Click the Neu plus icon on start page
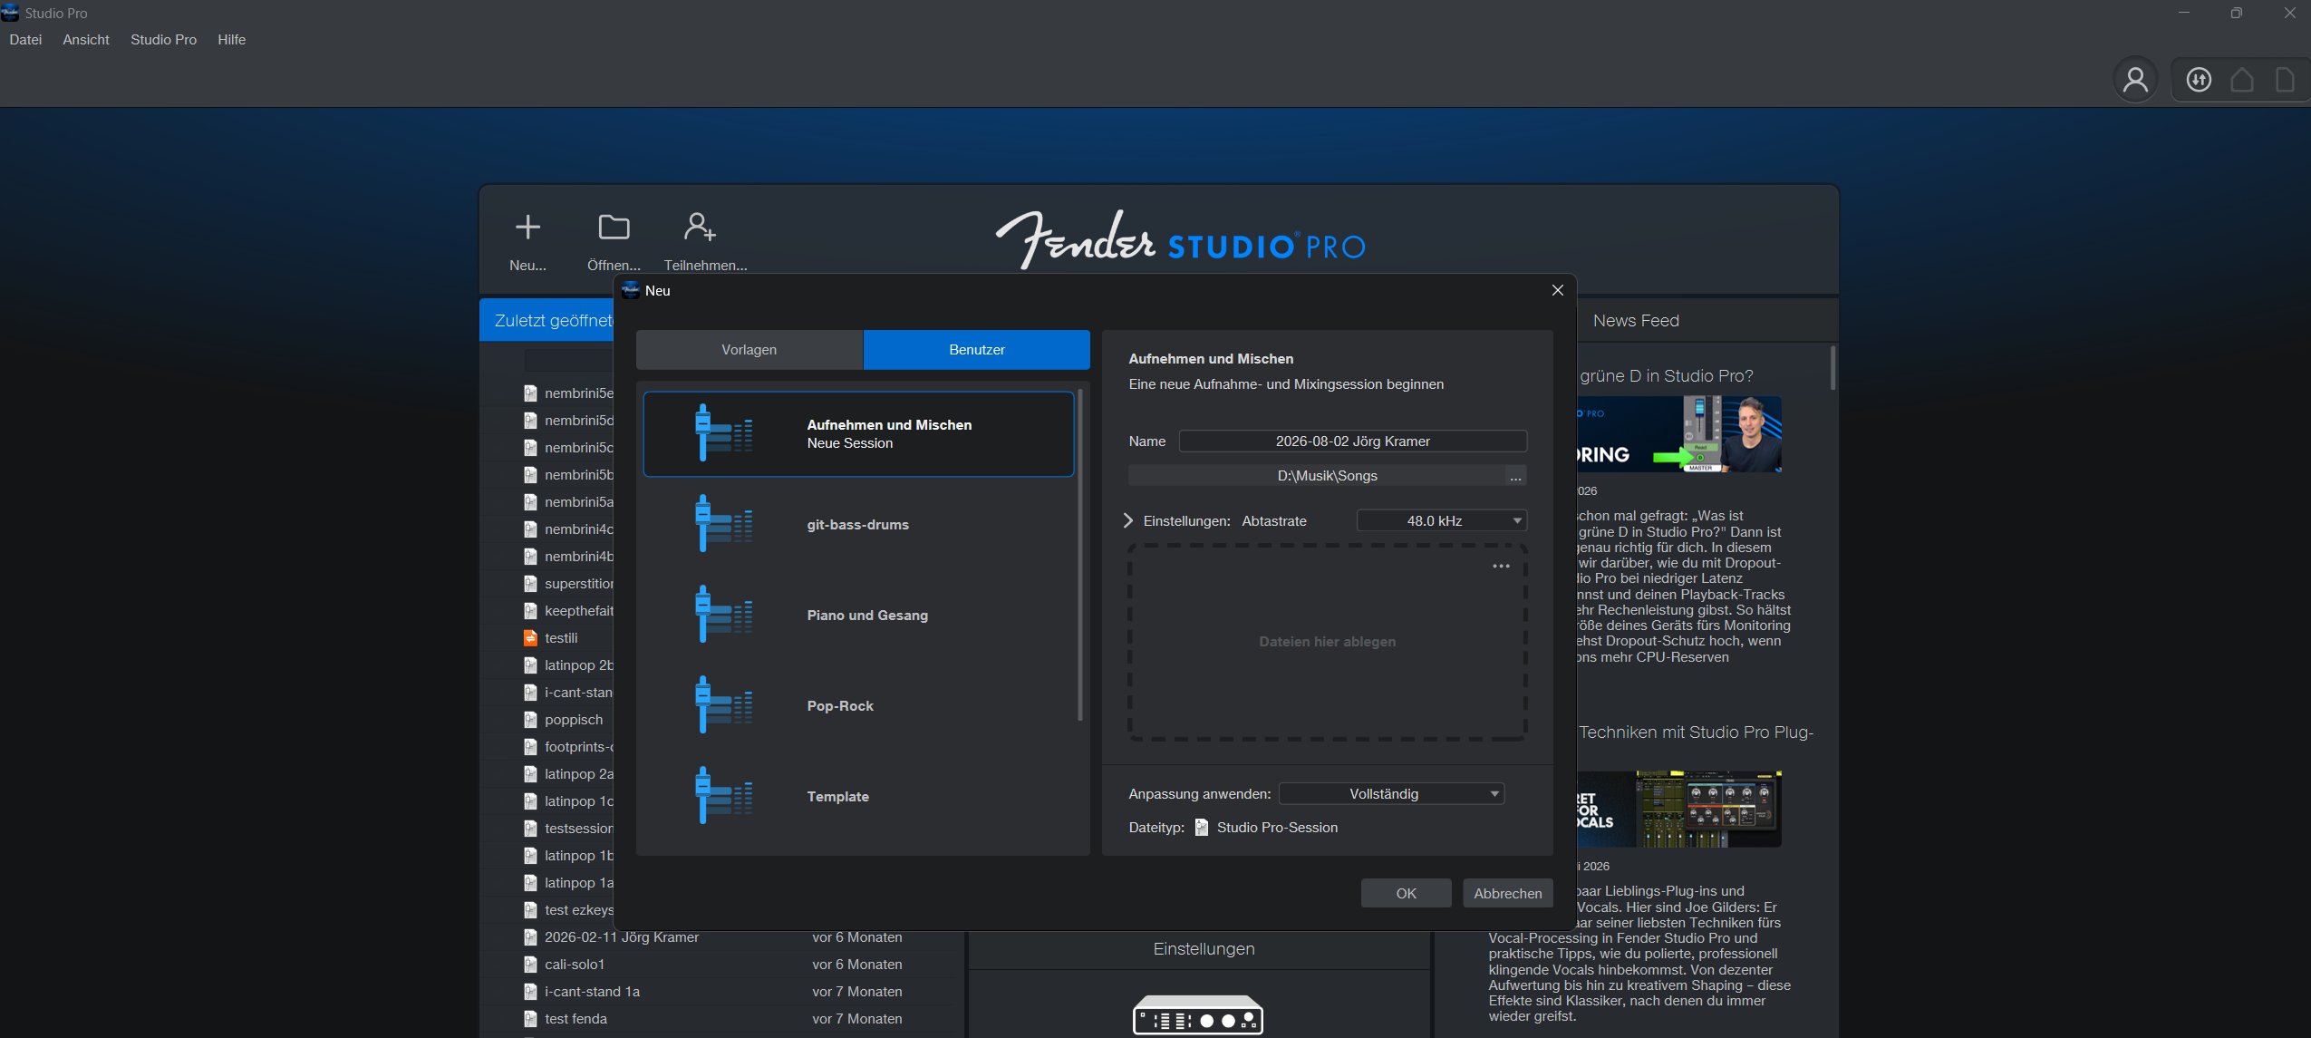This screenshot has width=2311, height=1038. click(x=527, y=227)
